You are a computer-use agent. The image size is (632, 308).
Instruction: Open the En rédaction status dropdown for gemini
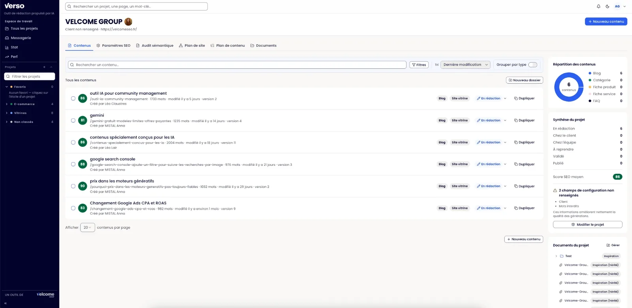point(491,120)
